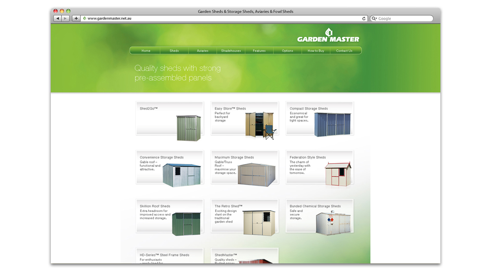Click the 'Quality sheds with strong pre-assembled panels' headline
This screenshot has height=274, width=488.
coord(178,73)
